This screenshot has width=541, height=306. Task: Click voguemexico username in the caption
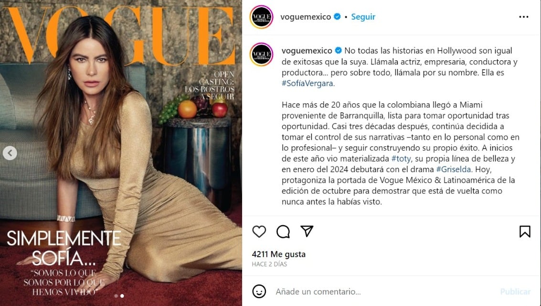click(307, 51)
